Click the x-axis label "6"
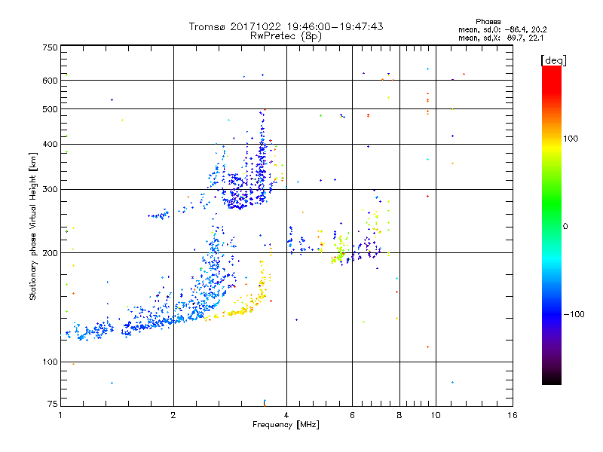 coord(352,415)
